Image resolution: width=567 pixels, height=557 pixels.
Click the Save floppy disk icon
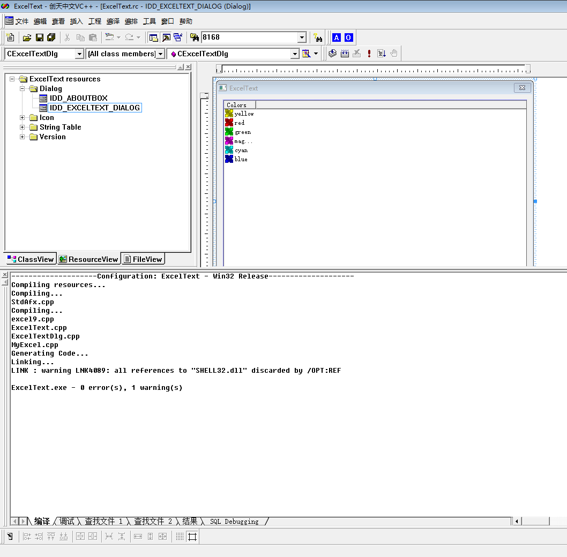pos(40,37)
